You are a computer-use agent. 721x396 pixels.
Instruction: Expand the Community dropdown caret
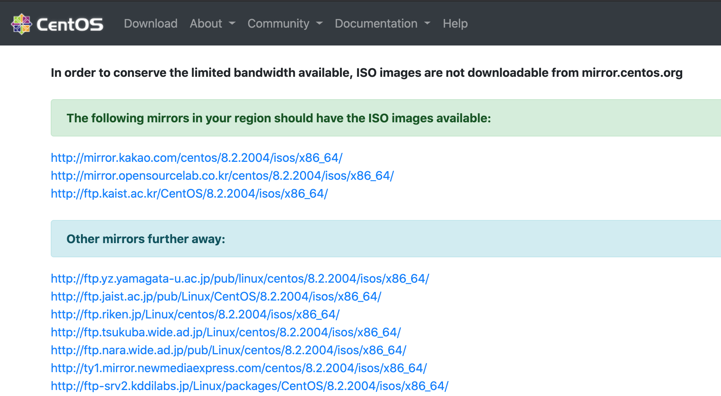pyautogui.click(x=319, y=23)
